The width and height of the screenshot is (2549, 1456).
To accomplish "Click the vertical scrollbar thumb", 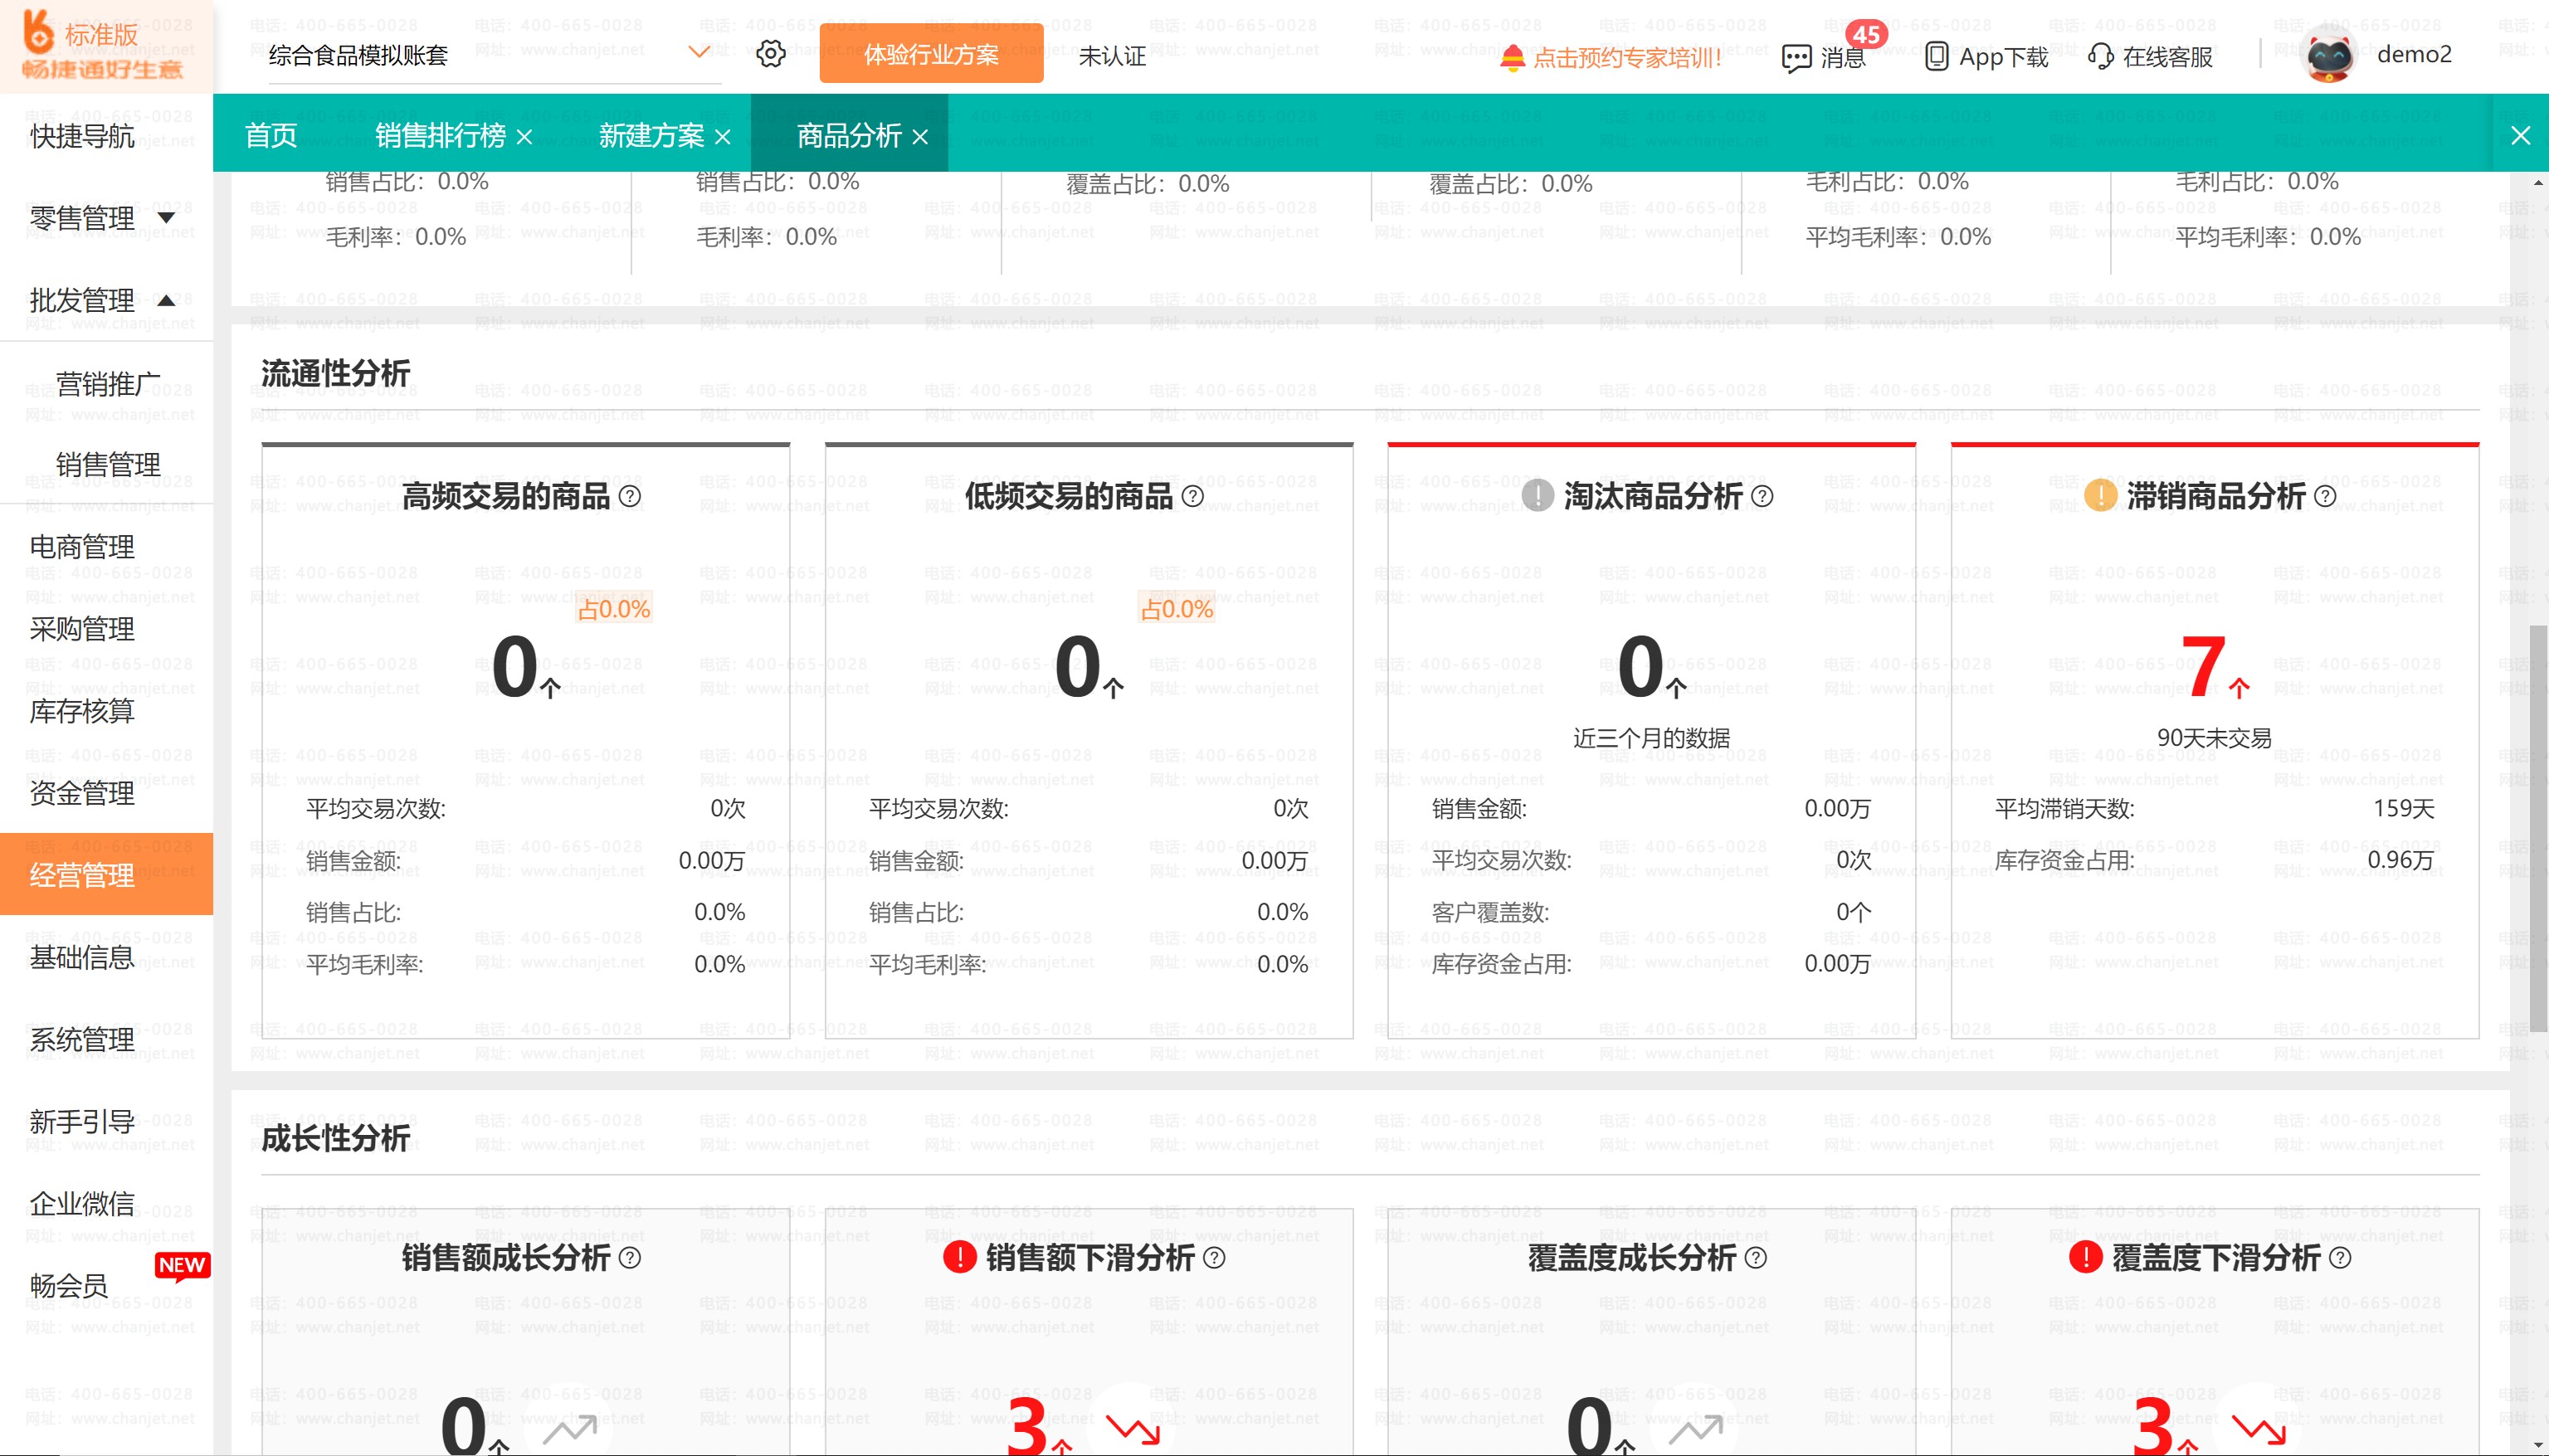I will (2538, 829).
